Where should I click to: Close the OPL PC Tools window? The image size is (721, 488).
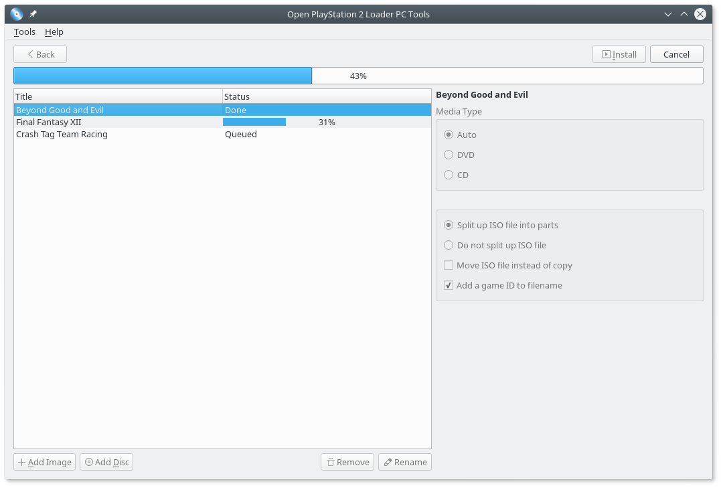(700, 14)
